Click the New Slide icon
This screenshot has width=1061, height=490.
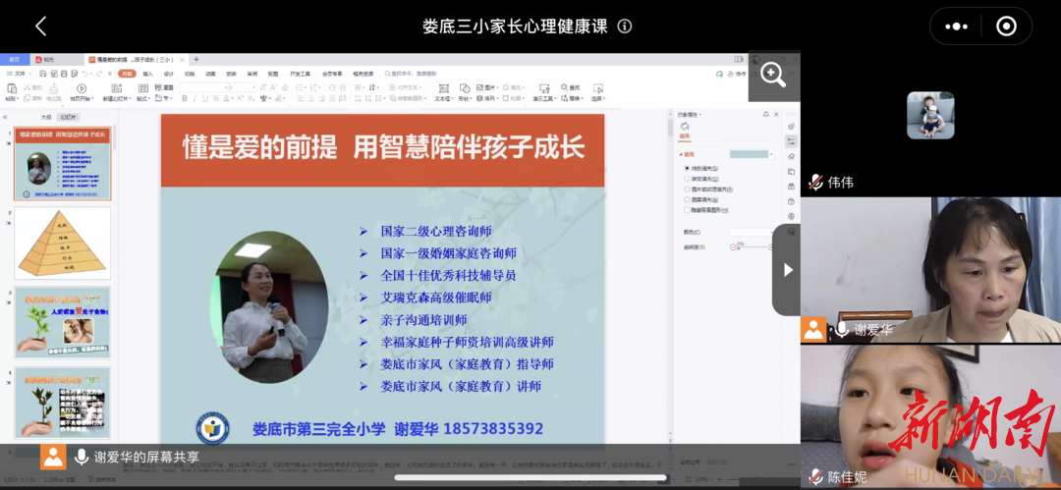click(x=116, y=88)
